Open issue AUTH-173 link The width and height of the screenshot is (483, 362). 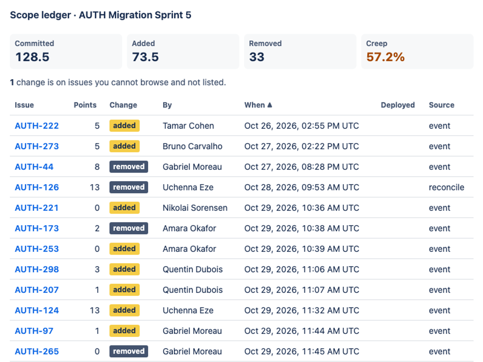point(37,228)
